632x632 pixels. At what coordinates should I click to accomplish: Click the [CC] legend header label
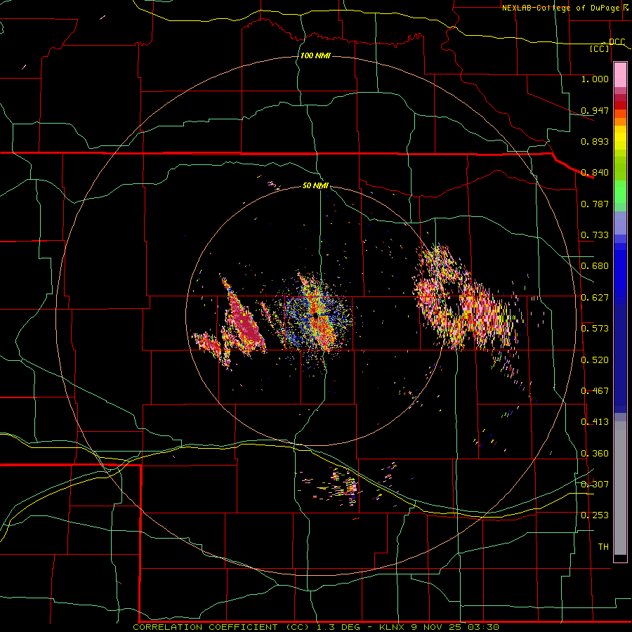tap(599, 48)
